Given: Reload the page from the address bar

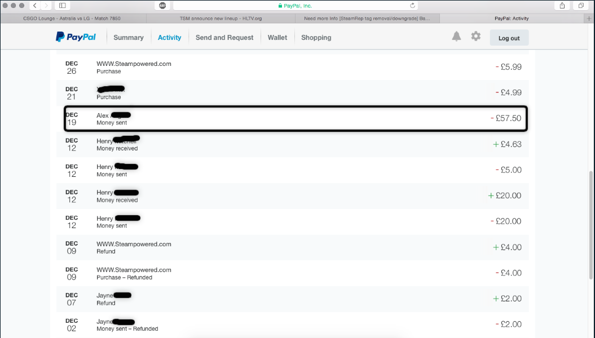Looking at the screenshot, I should 413,6.
